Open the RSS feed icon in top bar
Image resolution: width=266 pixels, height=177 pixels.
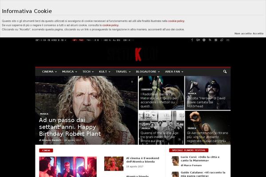tap(210, 40)
